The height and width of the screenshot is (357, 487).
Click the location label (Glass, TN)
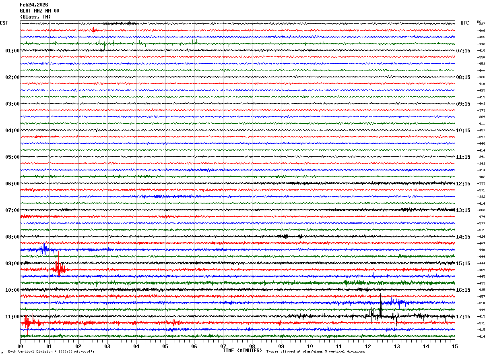click(35, 17)
